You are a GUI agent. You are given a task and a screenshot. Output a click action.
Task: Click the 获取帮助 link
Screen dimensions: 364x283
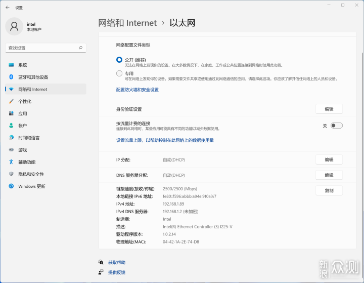(117, 262)
